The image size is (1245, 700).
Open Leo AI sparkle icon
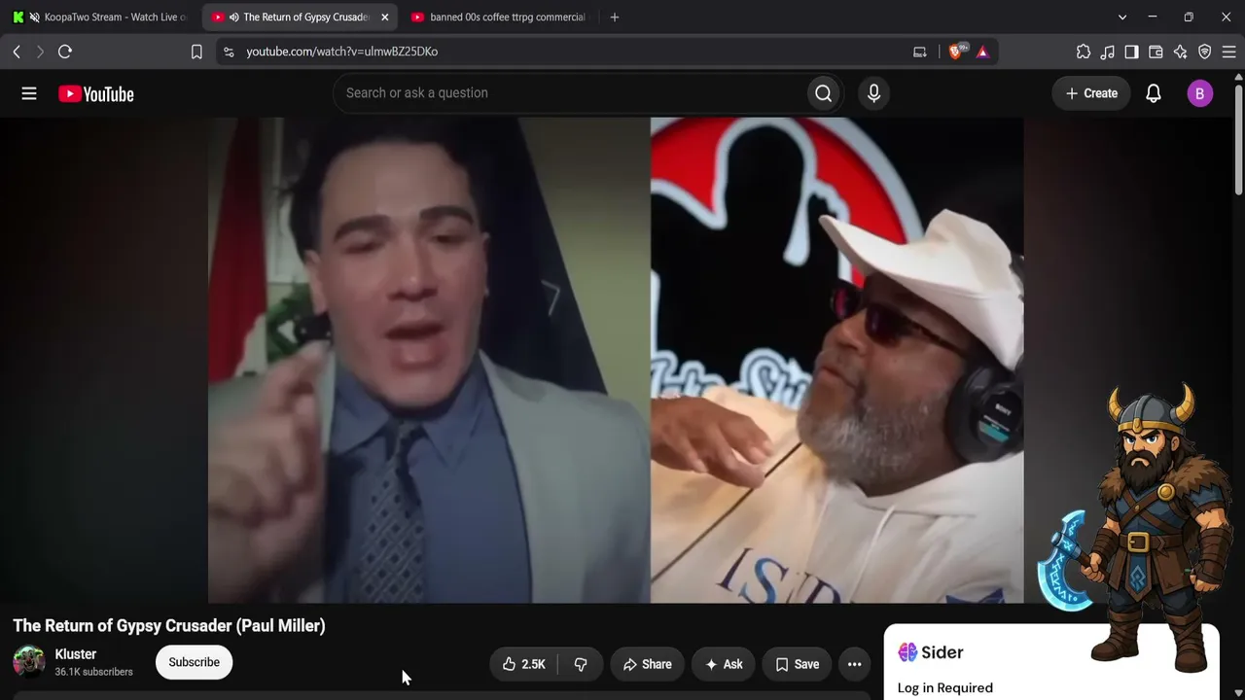(1180, 52)
